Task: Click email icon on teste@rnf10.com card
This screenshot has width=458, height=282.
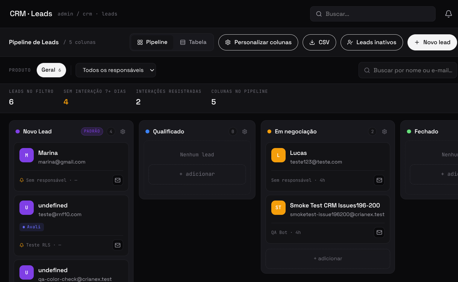Action: coord(118,245)
